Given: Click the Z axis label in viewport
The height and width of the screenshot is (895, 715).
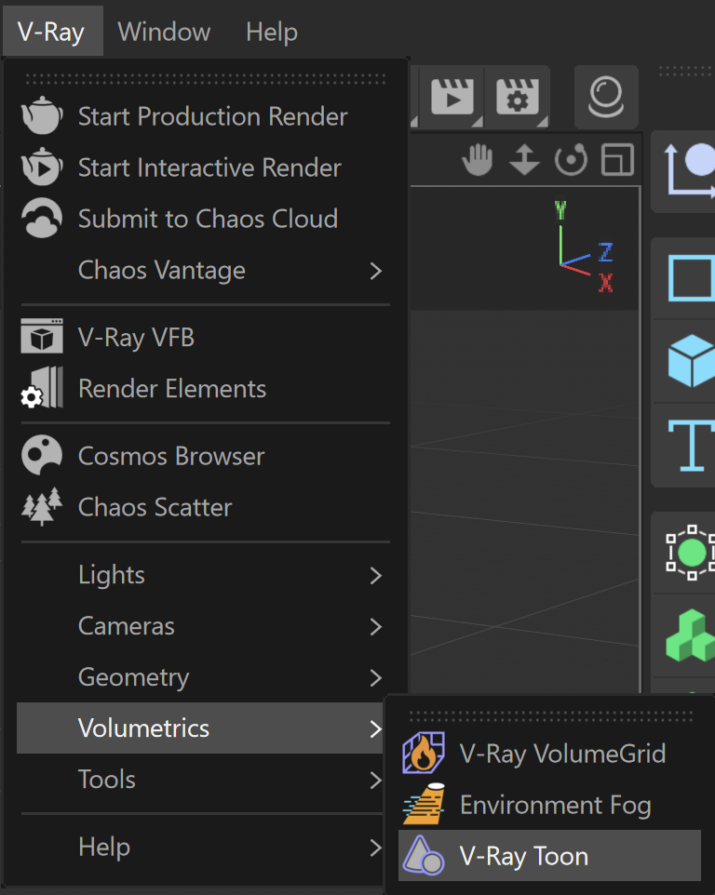Looking at the screenshot, I should pos(605,252).
